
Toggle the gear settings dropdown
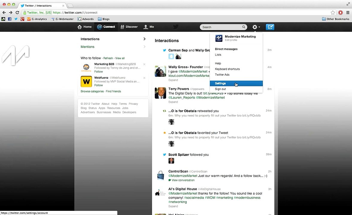click(x=256, y=27)
